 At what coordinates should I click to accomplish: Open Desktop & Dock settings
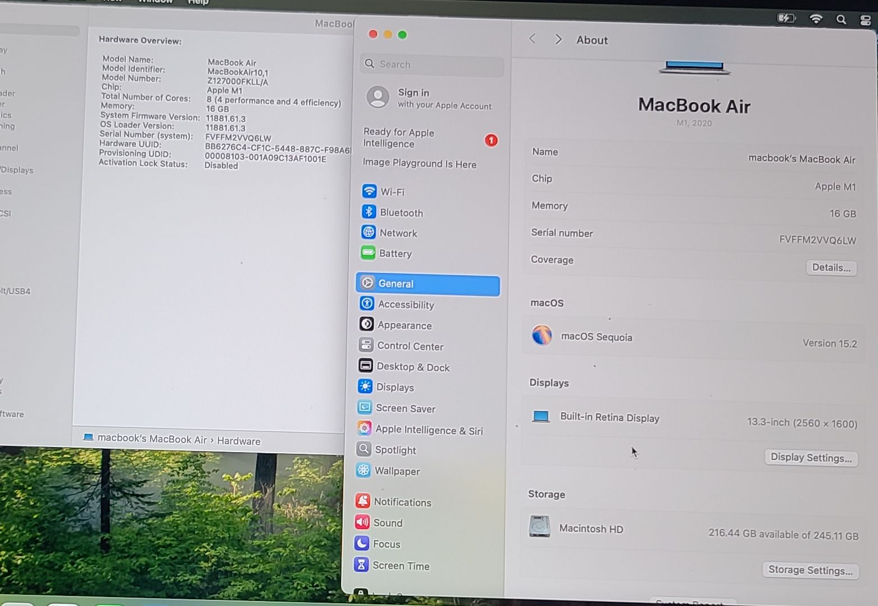pos(412,367)
